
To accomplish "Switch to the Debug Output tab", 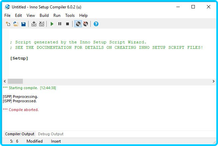I will [51, 134].
